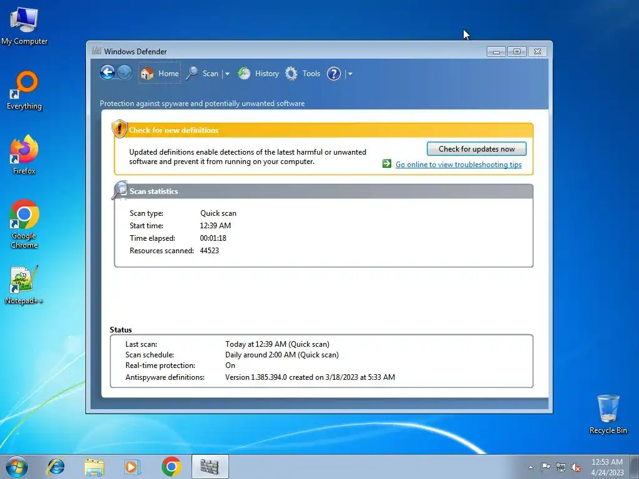Open Action Center flag icon
The image size is (639, 479).
pos(545,467)
